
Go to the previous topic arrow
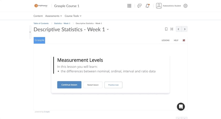tap(179, 29)
